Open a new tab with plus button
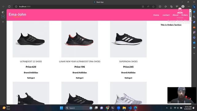The height and width of the screenshot is (111, 197). point(3,22)
